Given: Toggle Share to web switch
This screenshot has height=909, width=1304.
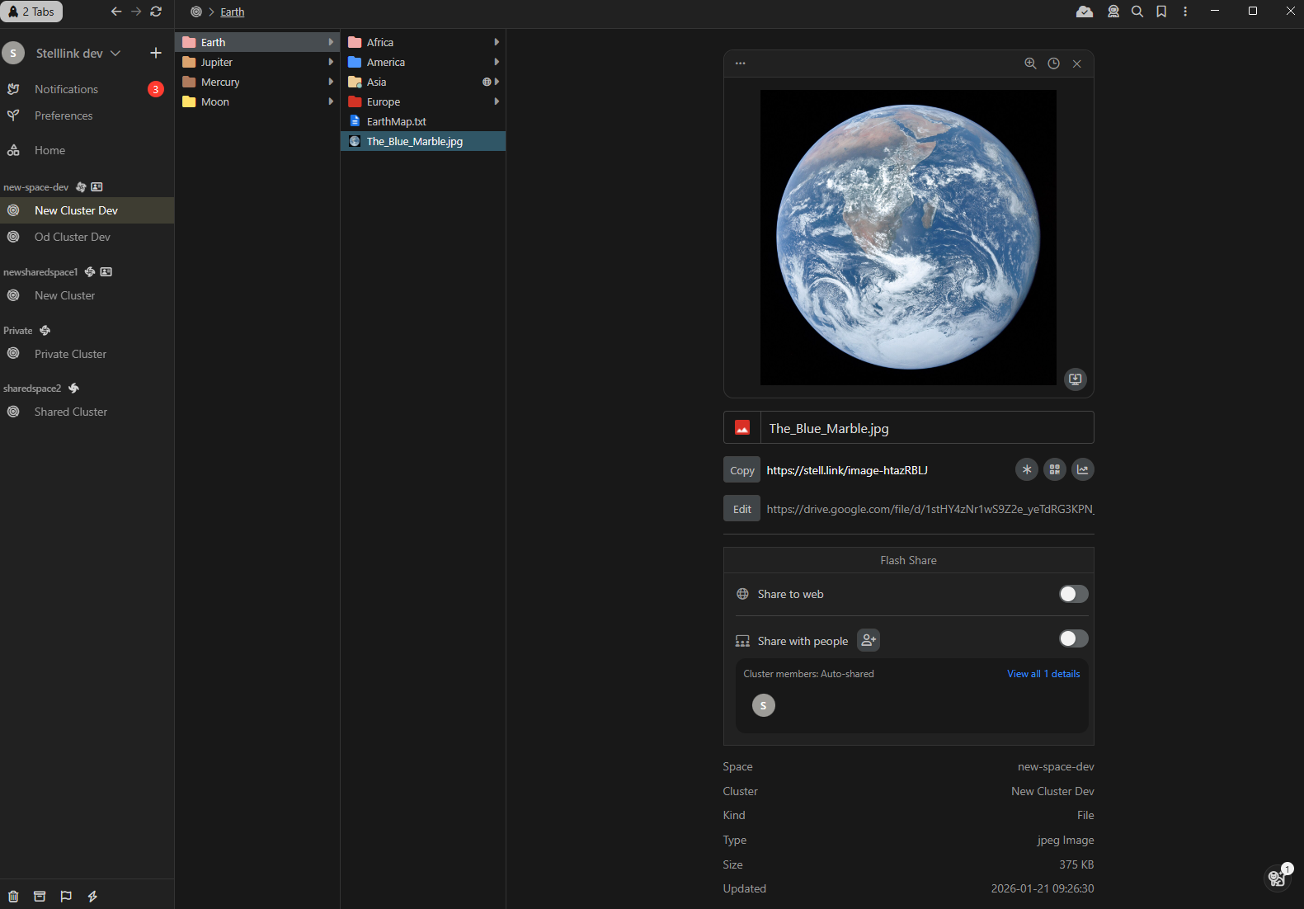Looking at the screenshot, I should point(1073,594).
